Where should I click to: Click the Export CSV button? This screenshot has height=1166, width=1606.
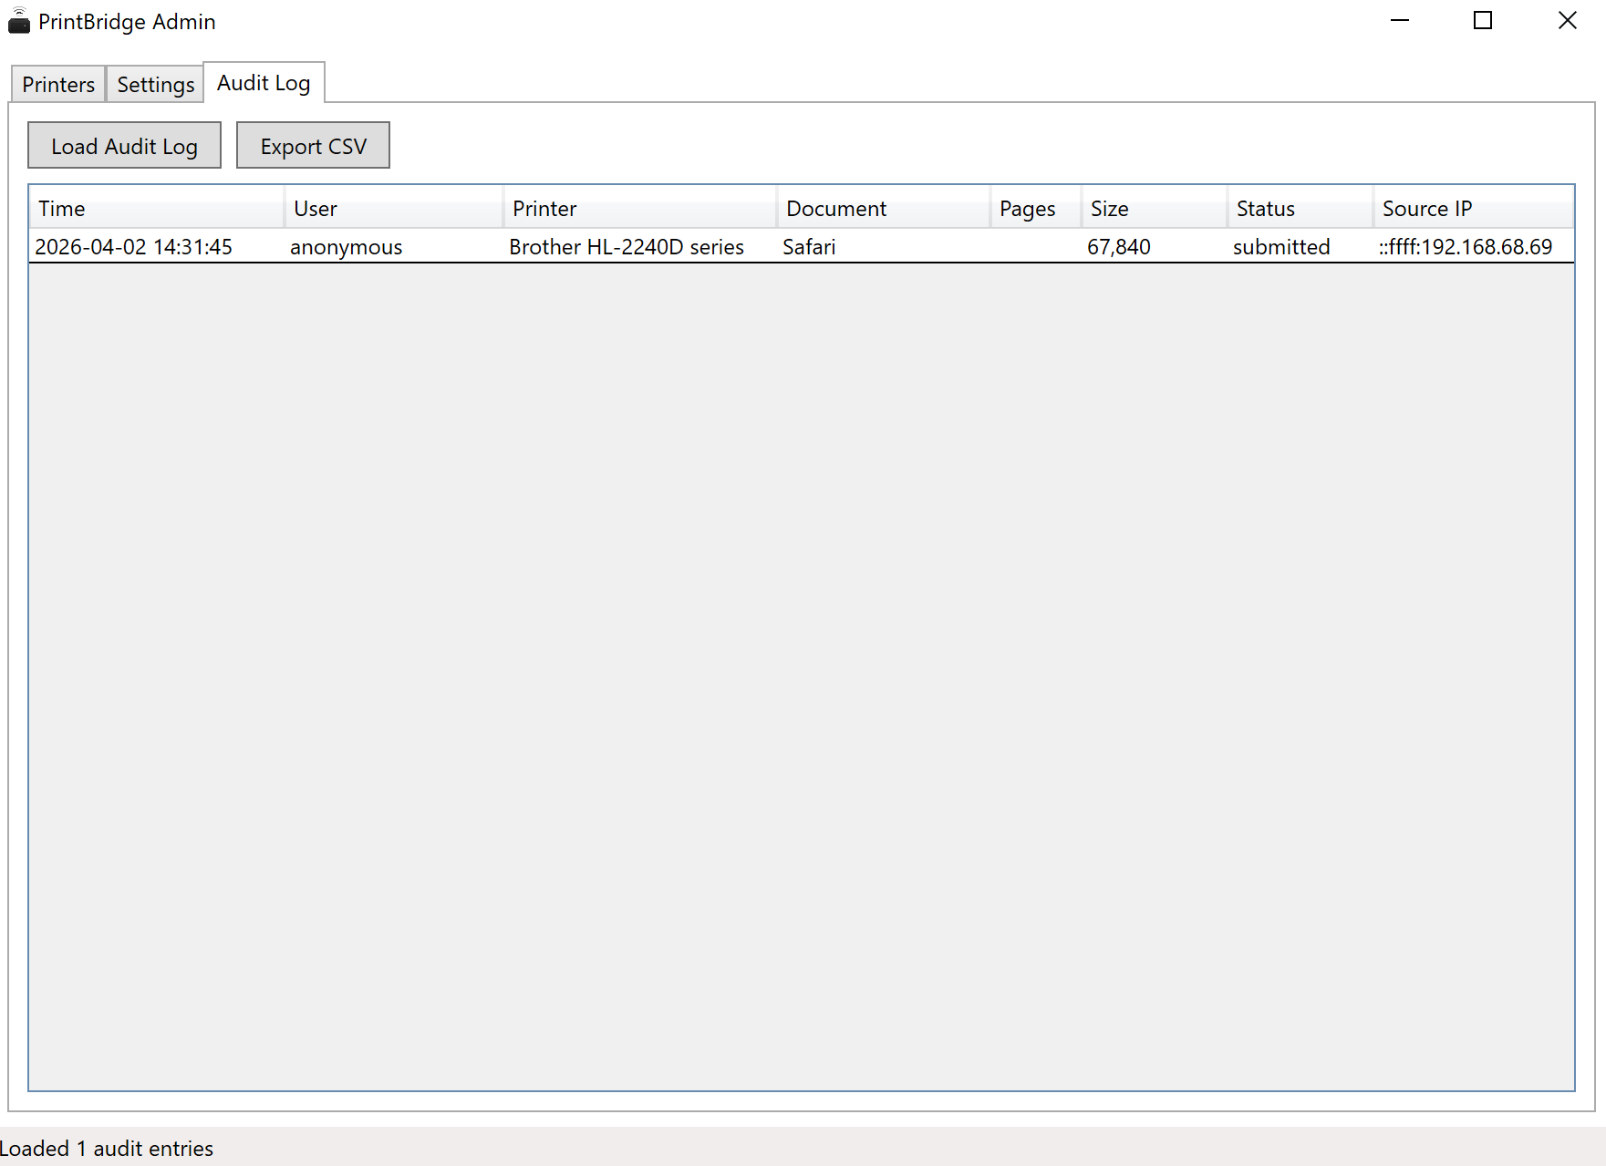pos(313,145)
